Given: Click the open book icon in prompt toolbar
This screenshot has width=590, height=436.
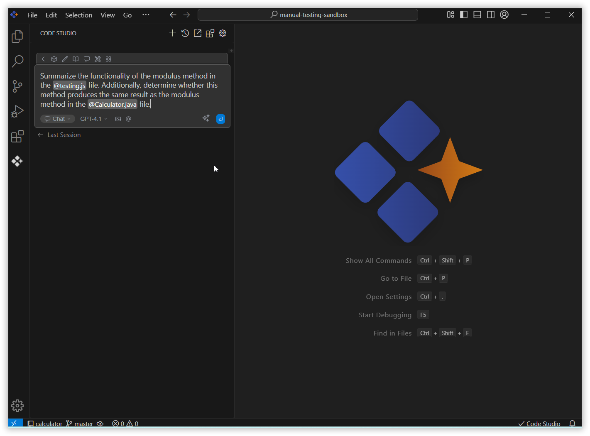Looking at the screenshot, I should 76,59.
